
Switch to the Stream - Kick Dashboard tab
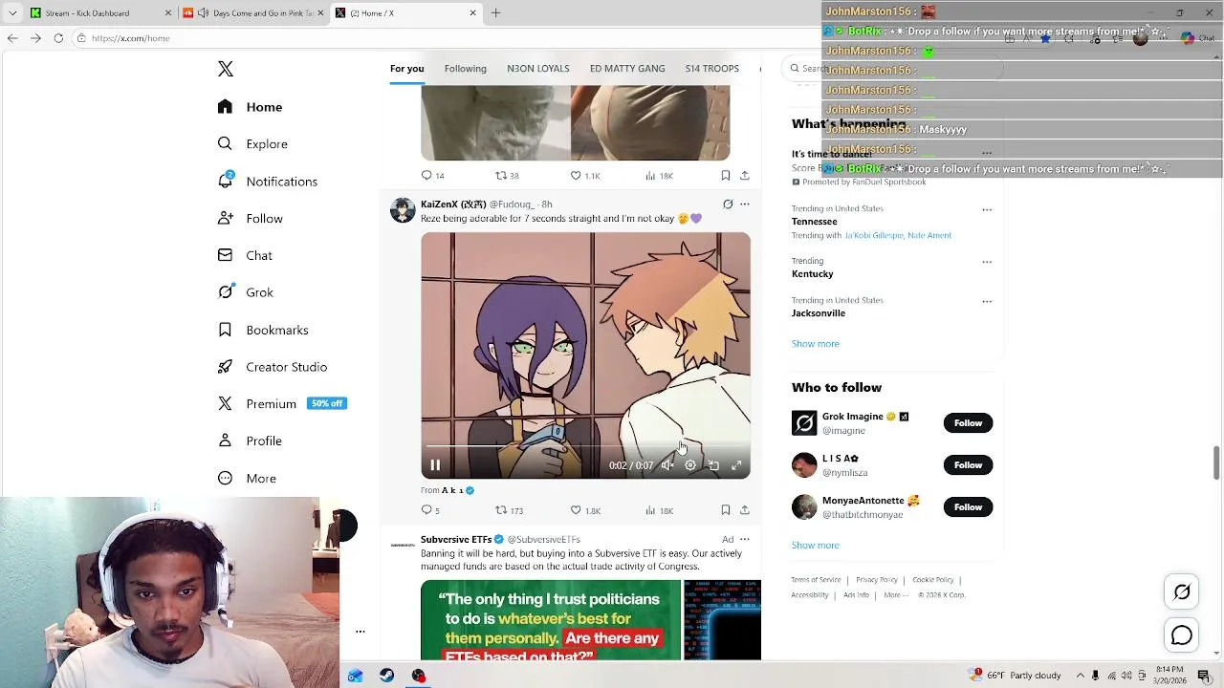[x=100, y=13]
